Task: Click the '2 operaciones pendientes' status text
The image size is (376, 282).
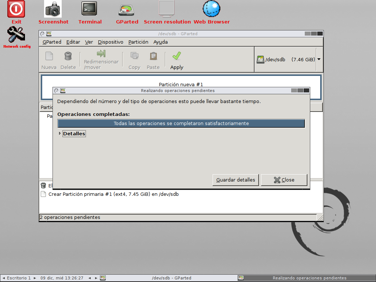Action: coord(70,217)
